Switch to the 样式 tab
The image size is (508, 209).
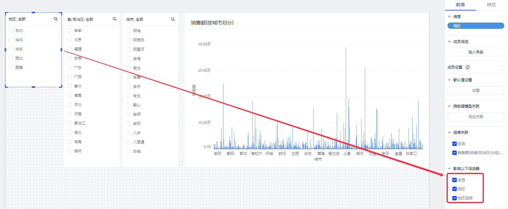pyautogui.click(x=491, y=5)
